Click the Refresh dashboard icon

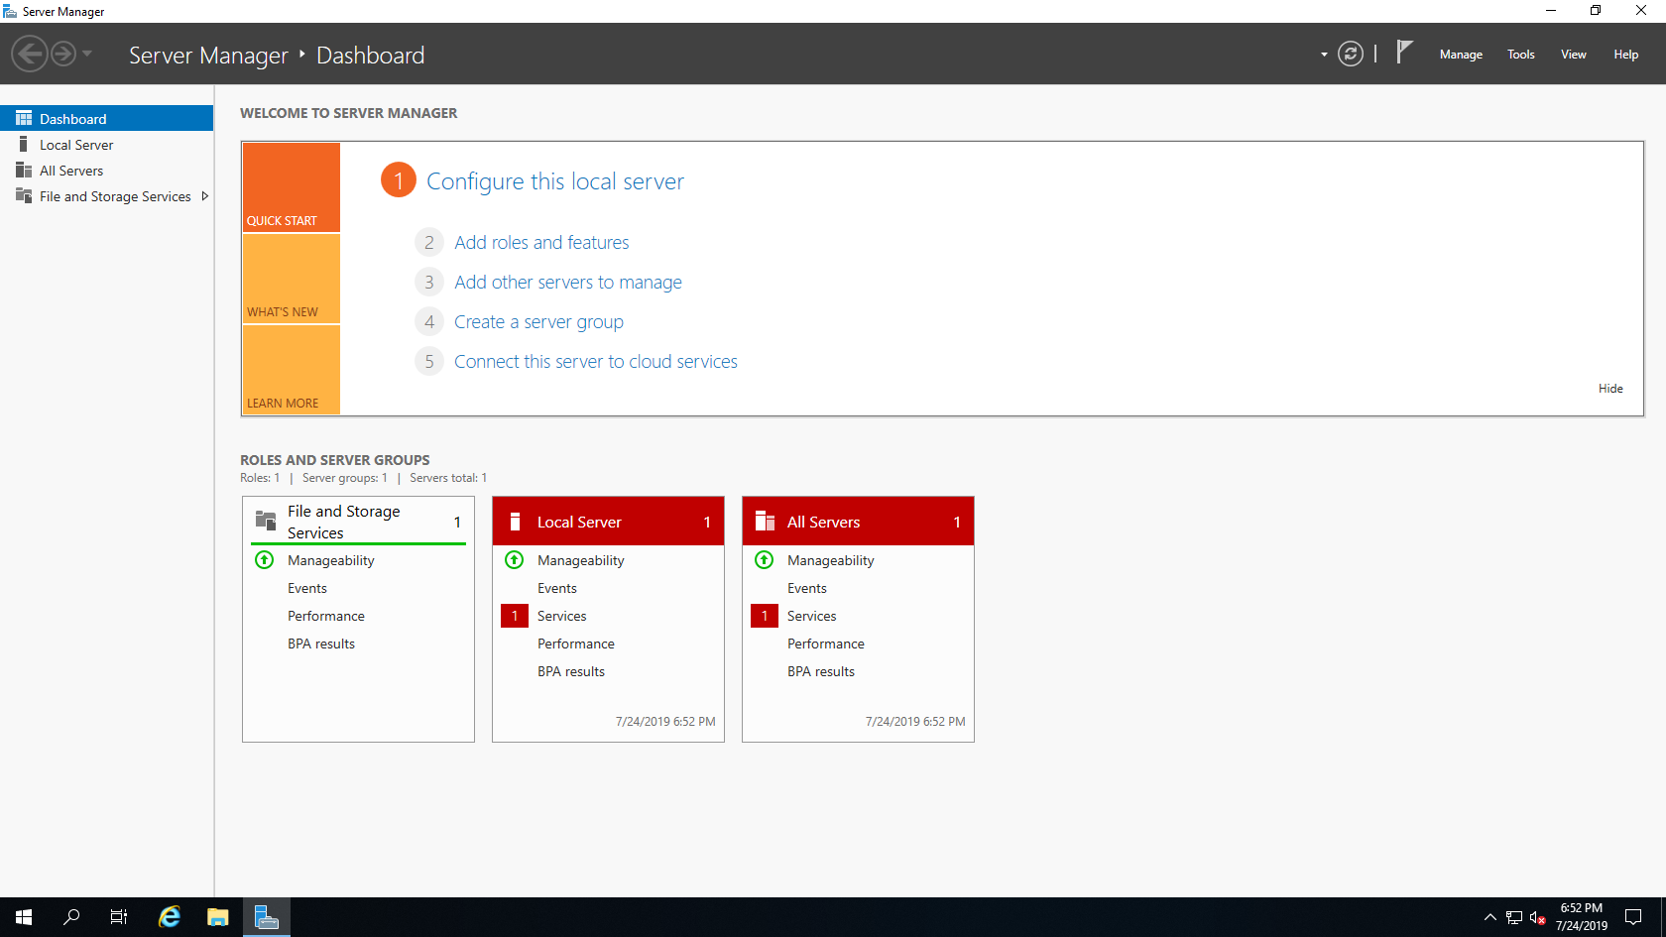pyautogui.click(x=1351, y=54)
